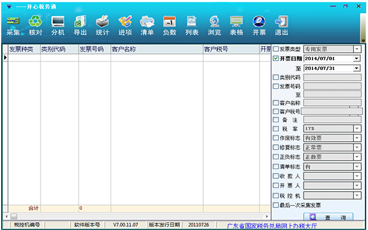Screen dimensions: 368x230
Task: Open the 统计 statistics tool
Action: point(102,26)
